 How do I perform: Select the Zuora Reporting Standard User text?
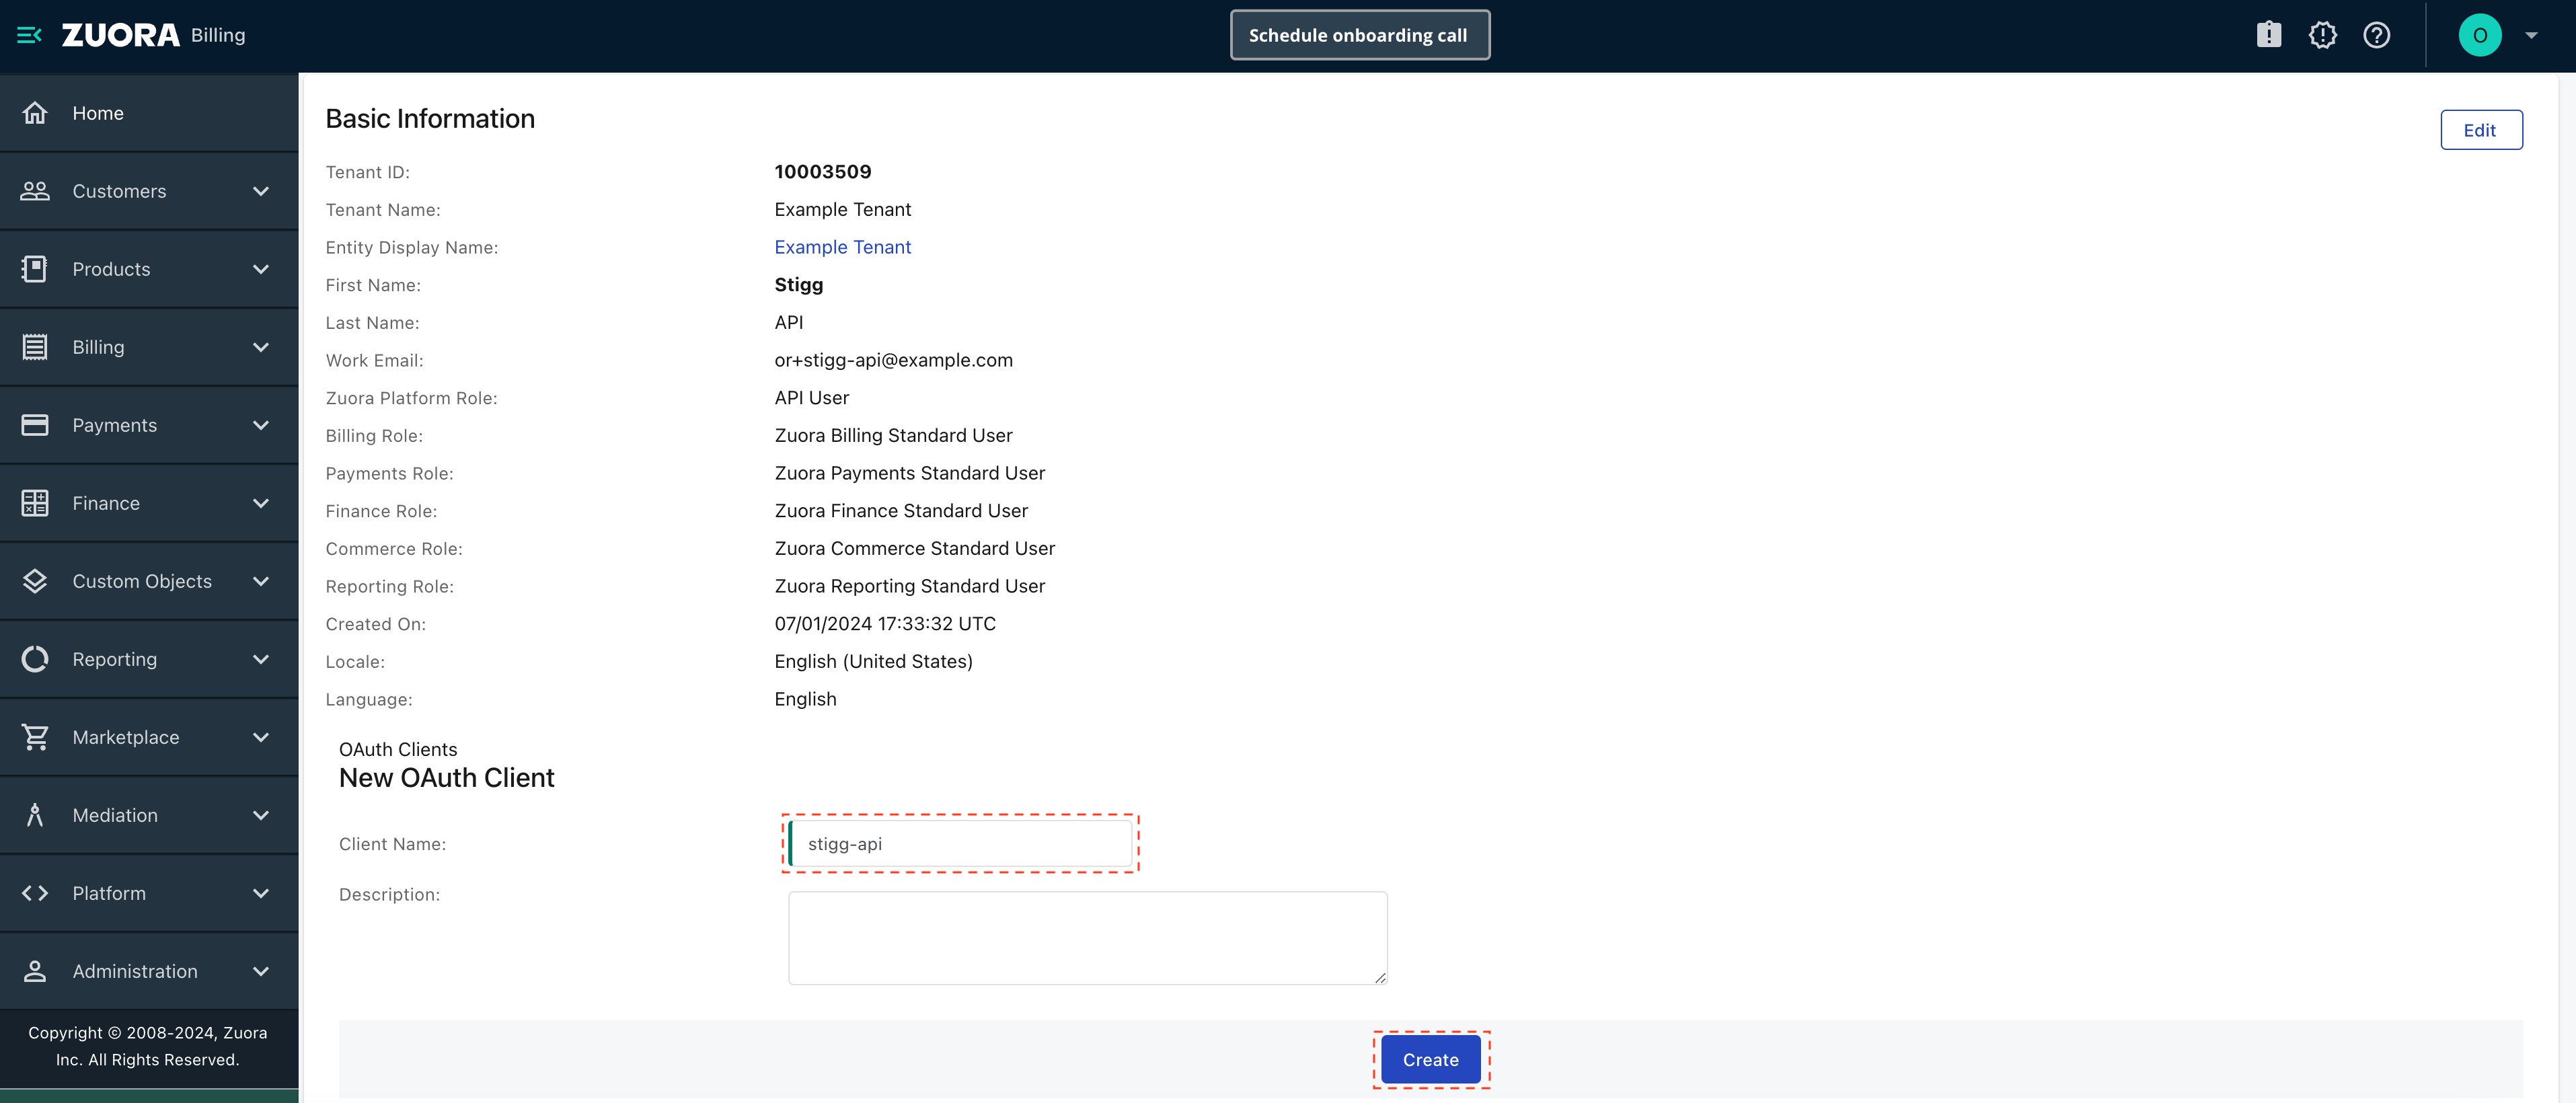click(x=909, y=586)
